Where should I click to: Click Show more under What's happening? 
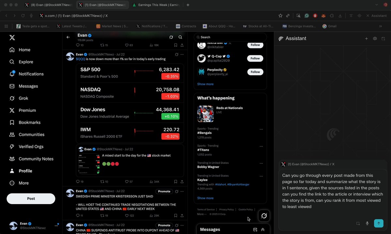[x=205, y=198]
